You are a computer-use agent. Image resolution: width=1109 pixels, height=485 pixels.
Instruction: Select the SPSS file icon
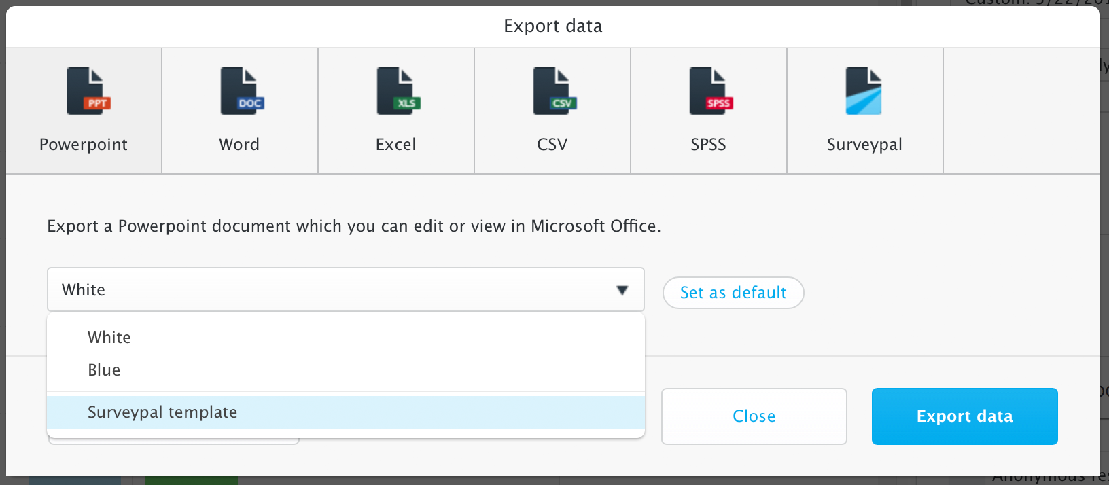(711, 91)
